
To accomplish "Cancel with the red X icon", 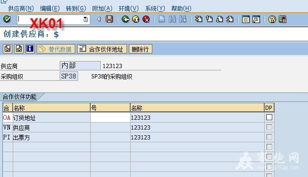I will pos(146,19).
